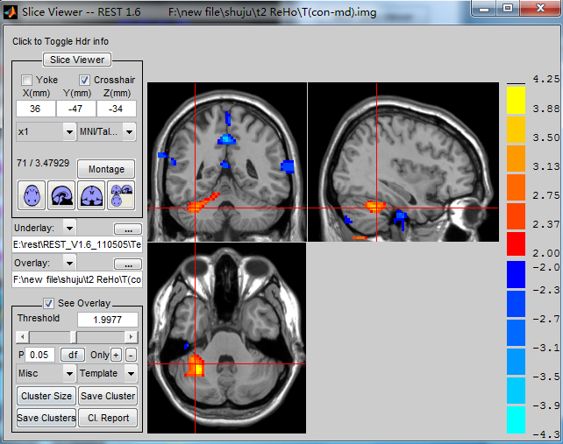Close the Slice Viewer window

pos(541,8)
